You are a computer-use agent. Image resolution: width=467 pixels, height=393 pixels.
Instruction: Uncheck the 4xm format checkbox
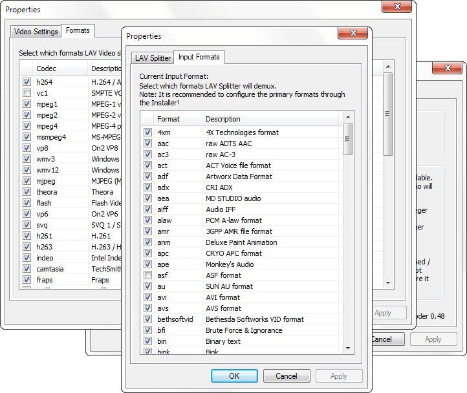147,133
